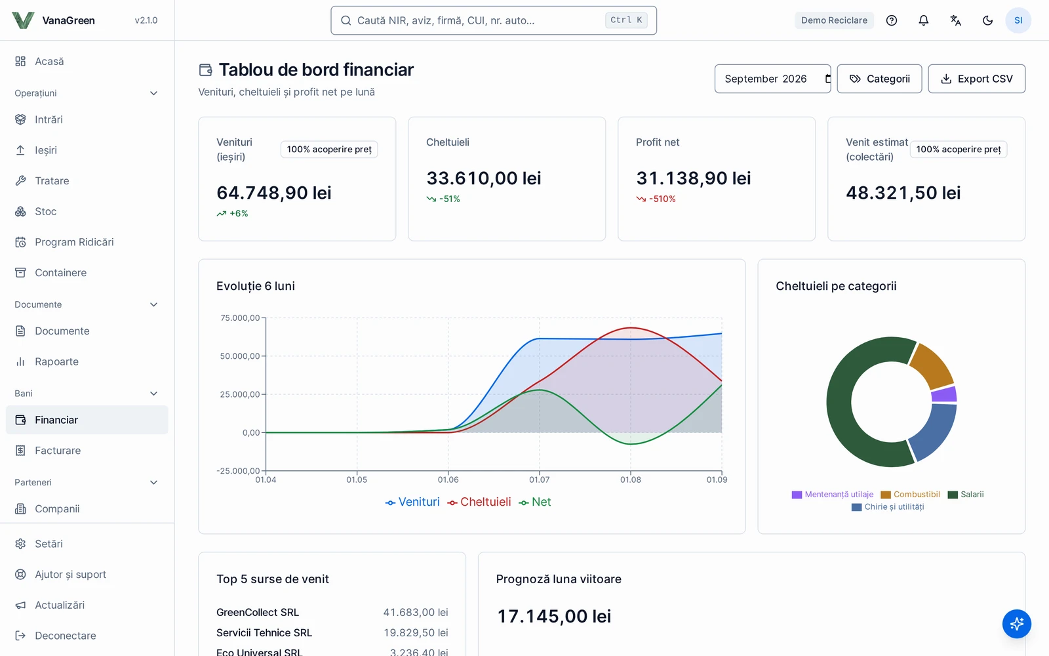Toggle Mentenanță utilaje purple legend swatch
The image size is (1049, 656).
coord(797,495)
